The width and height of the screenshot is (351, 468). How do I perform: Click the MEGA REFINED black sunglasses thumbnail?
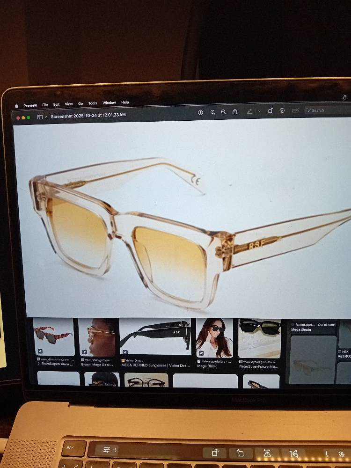tap(155, 336)
